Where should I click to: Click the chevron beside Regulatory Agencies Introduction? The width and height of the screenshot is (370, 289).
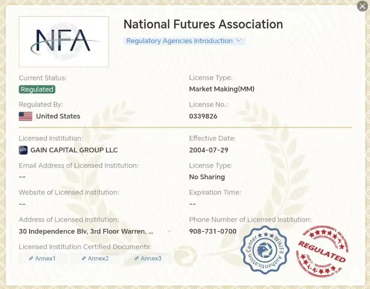(239, 40)
